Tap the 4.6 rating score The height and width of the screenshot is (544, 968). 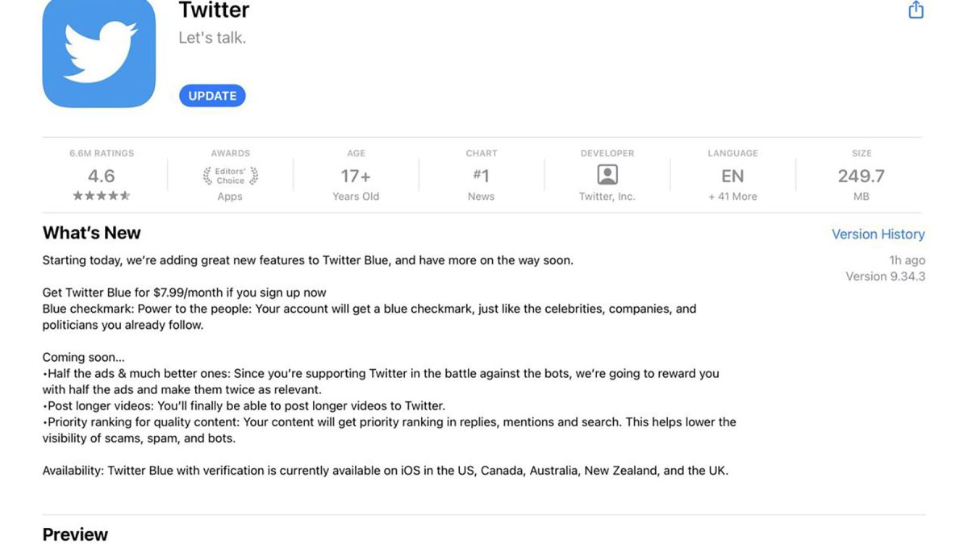point(102,176)
